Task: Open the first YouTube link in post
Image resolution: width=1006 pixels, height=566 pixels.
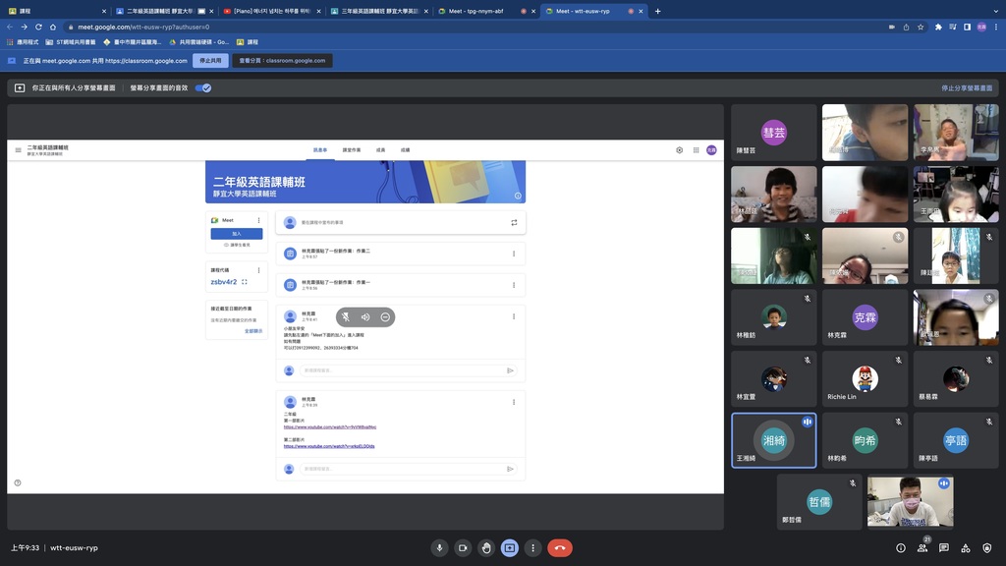Action: 330,426
